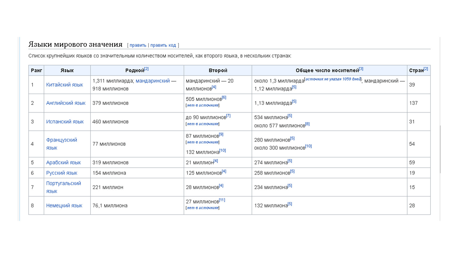
Task: Click 'нет в источнике' under 27 миллионов
Action: pyautogui.click(x=203, y=208)
